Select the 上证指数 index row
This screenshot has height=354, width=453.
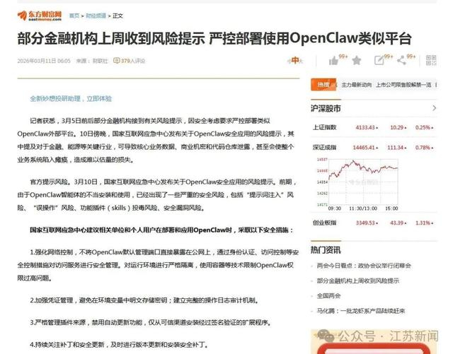pyautogui.click(x=374, y=127)
